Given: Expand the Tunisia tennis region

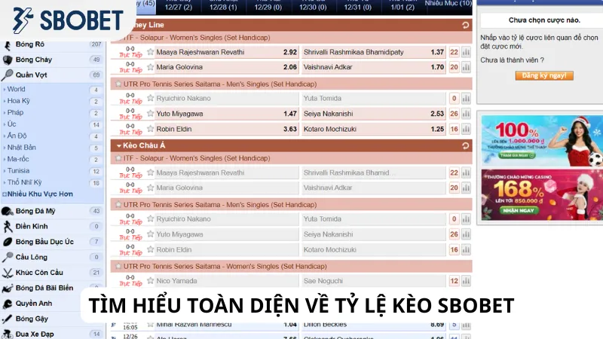Looking at the screenshot, I should tap(18, 171).
